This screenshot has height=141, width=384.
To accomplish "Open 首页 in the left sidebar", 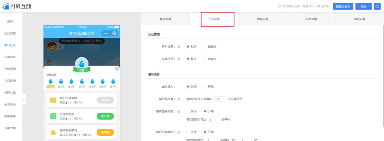I will 10,22.
